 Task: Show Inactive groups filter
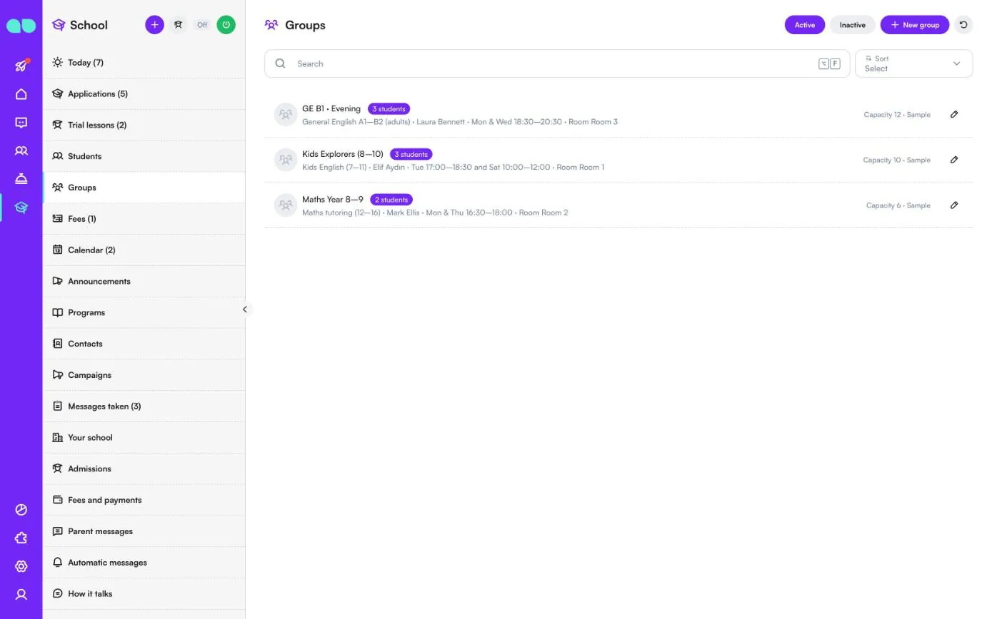853,25
